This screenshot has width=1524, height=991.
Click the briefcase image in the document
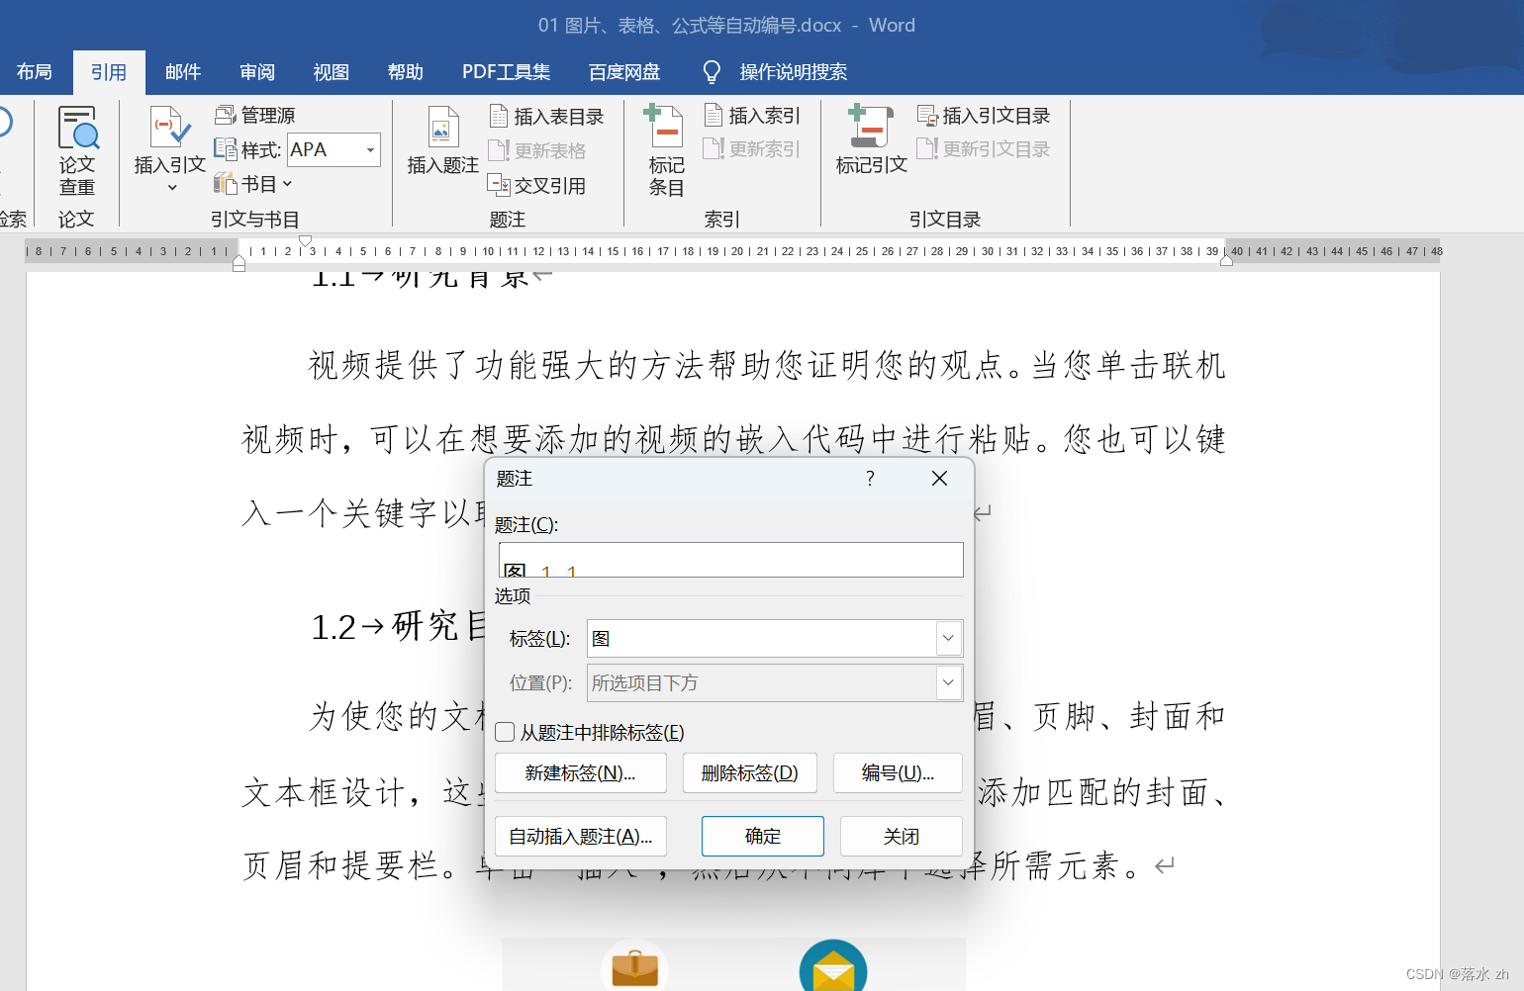point(635,966)
